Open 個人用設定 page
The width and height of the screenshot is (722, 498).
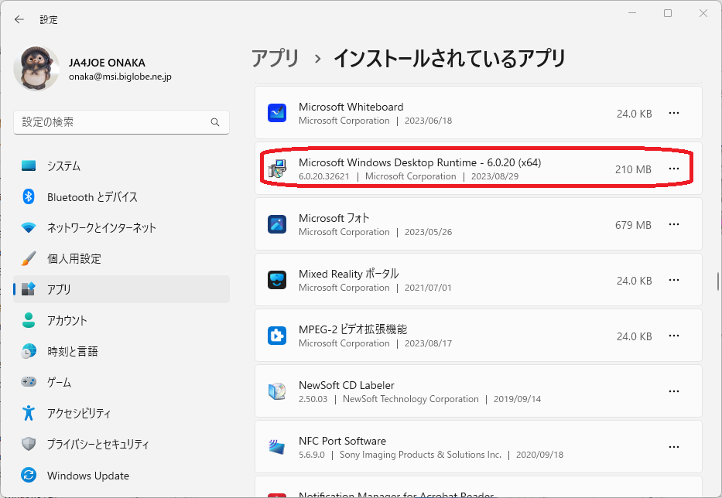(121, 258)
